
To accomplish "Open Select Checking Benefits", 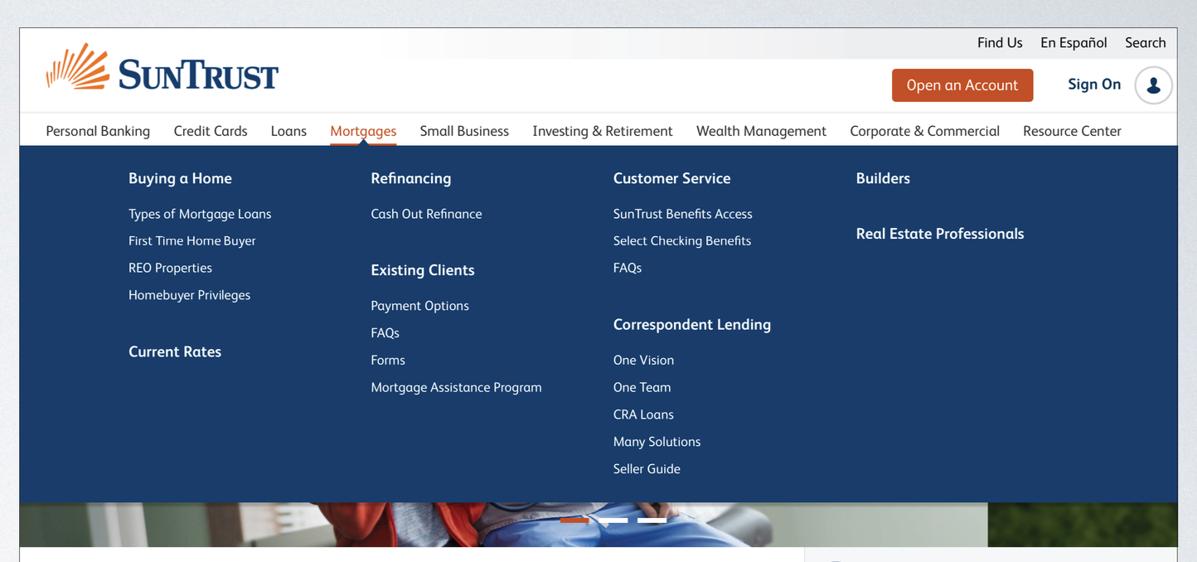I will pyautogui.click(x=682, y=241).
